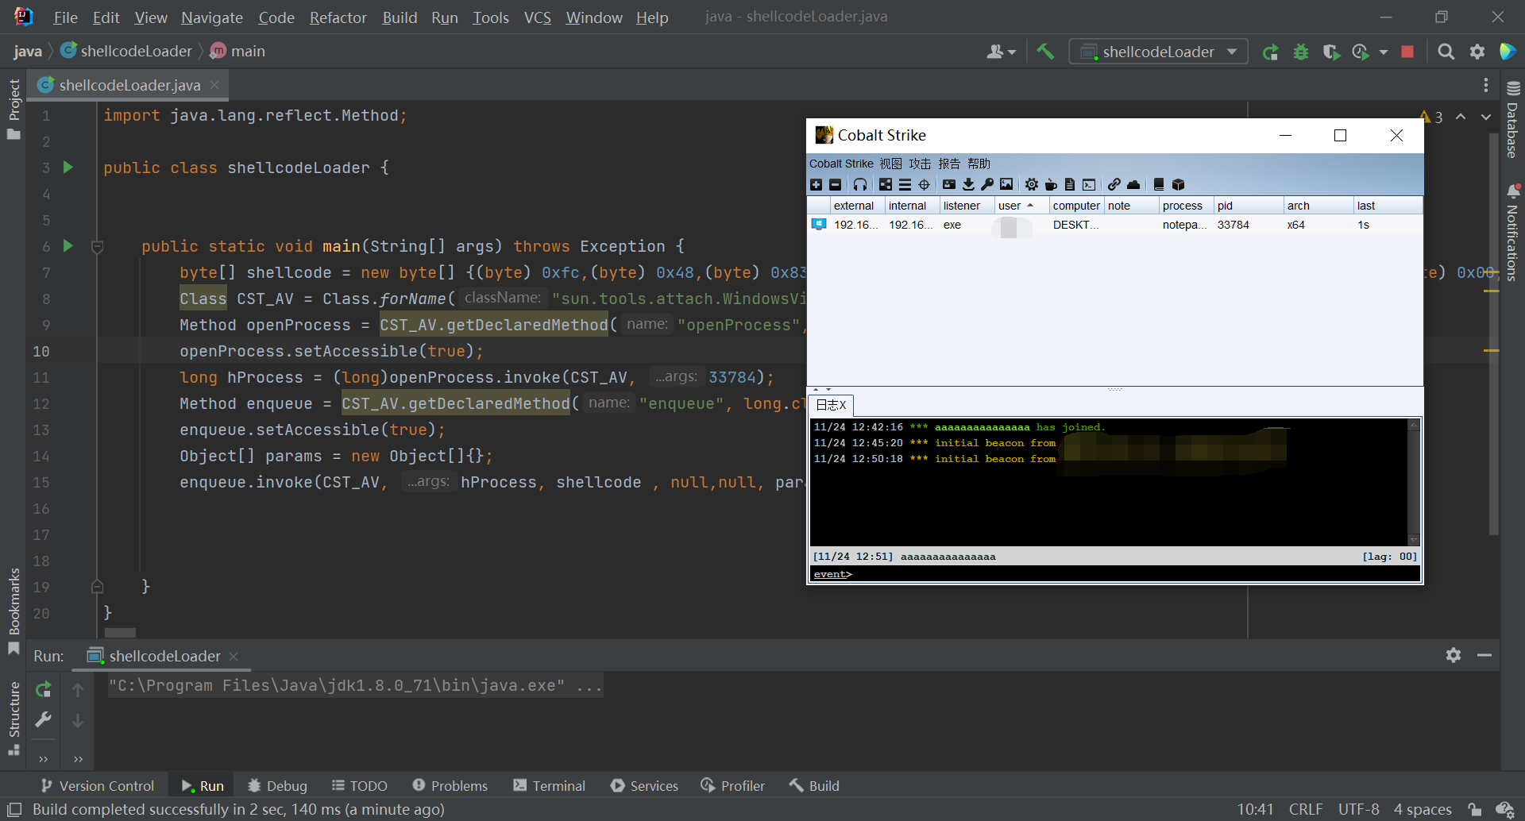Viewport: 1525px width, 821px height.
Task: Open the Navigate menu
Action: point(212,17)
